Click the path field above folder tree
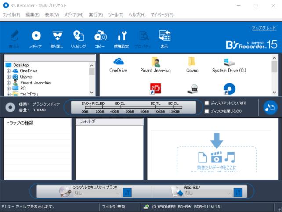 pyautogui.click(x=50, y=58)
